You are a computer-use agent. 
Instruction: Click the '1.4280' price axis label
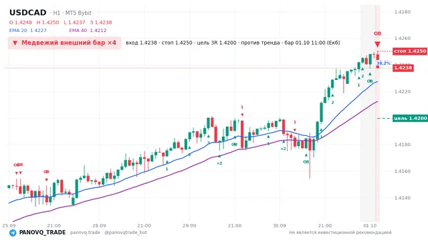403,12
